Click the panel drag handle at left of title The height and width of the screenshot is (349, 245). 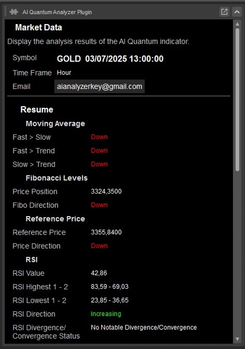tap(5, 12)
